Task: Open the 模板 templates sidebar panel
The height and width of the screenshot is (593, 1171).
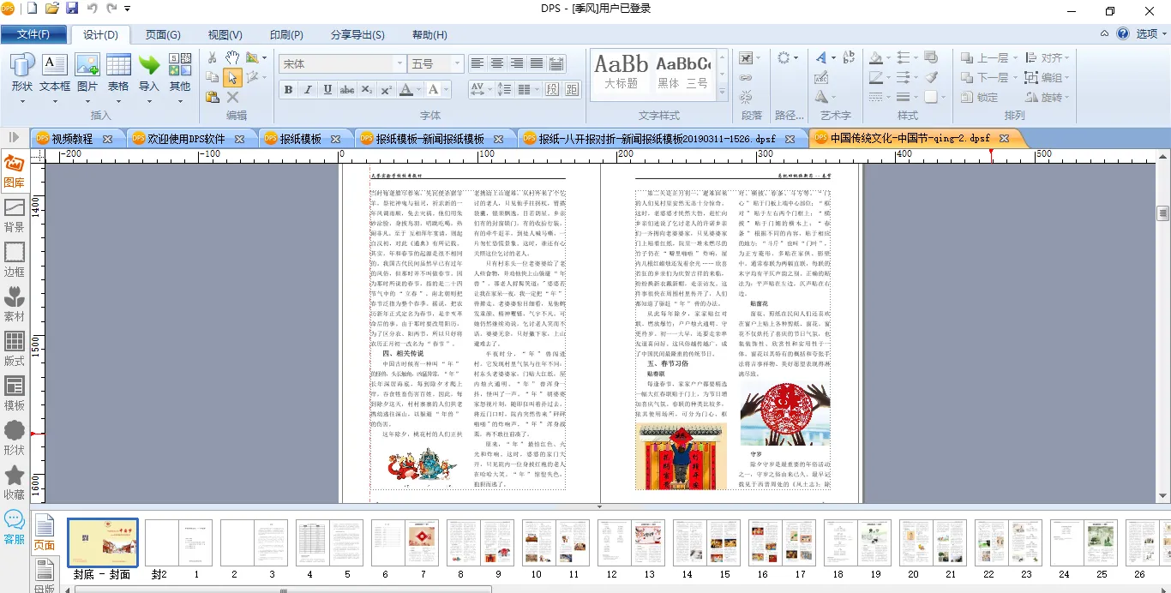Action: [15, 393]
